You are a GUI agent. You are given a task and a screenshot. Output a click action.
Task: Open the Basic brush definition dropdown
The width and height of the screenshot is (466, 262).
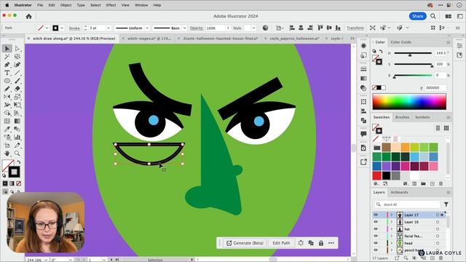pos(184,28)
